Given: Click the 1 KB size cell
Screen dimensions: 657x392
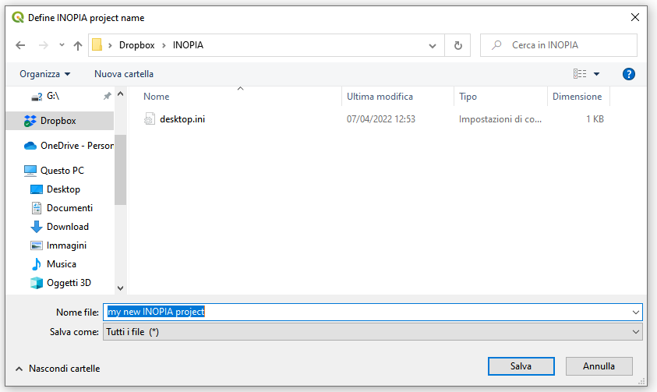Looking at the screenshot, I should [595, 119].
